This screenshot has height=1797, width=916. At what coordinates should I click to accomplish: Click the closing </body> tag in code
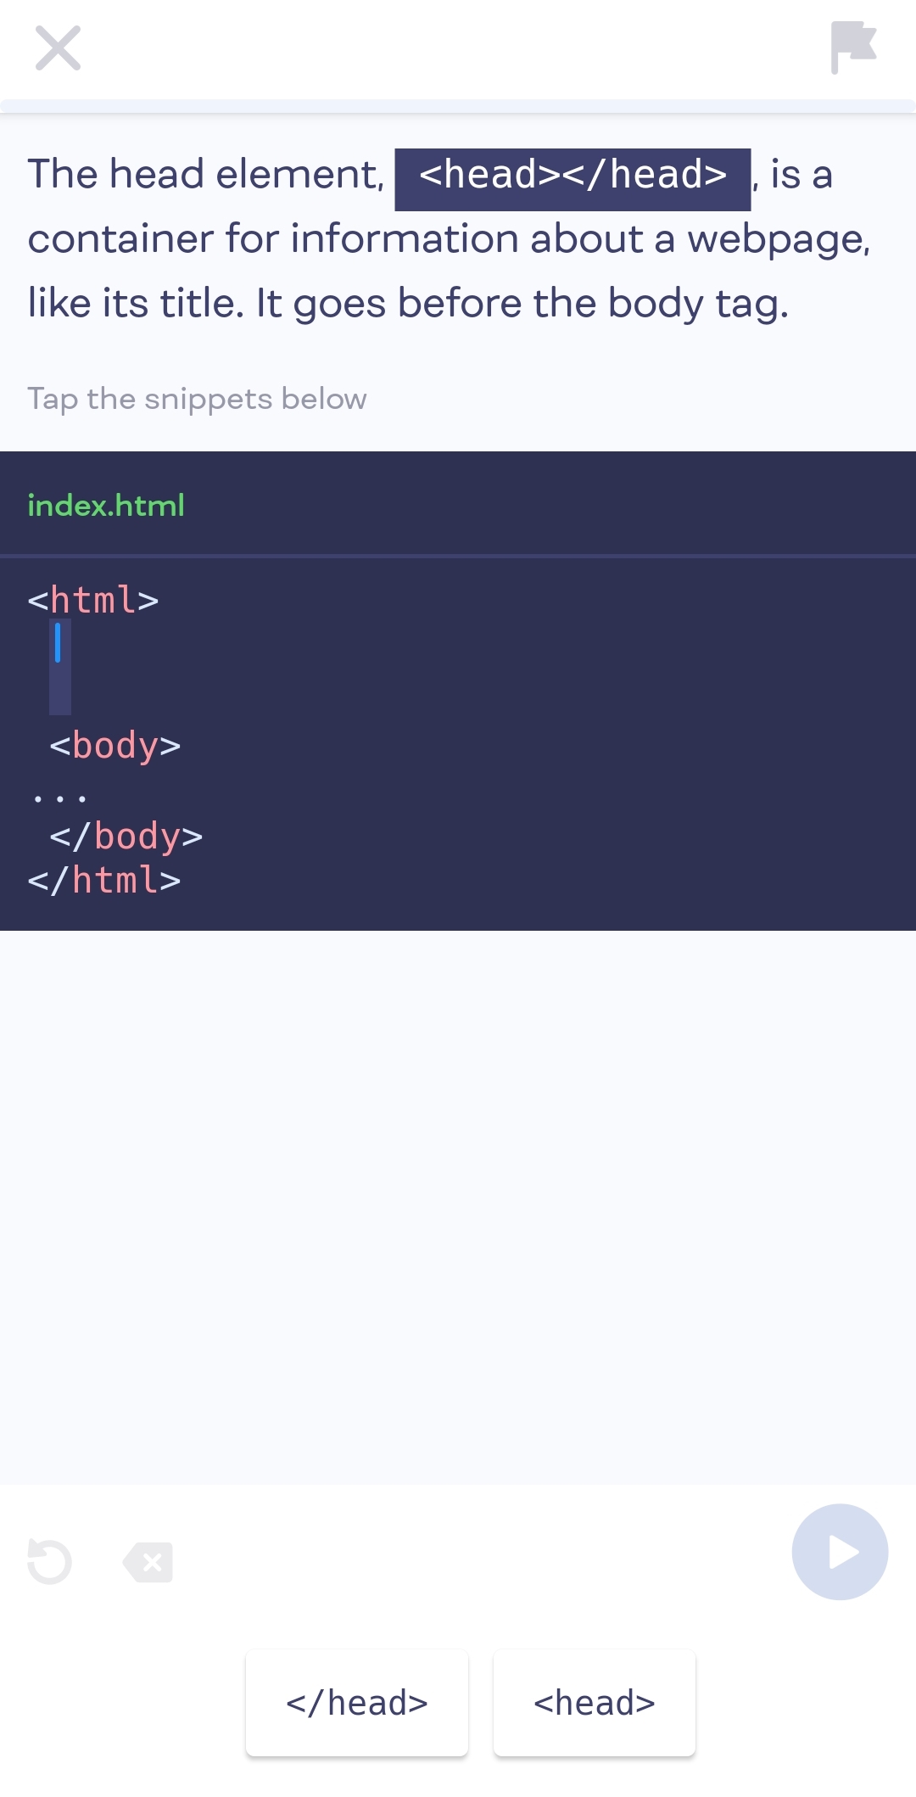click(x=126, y=836)
